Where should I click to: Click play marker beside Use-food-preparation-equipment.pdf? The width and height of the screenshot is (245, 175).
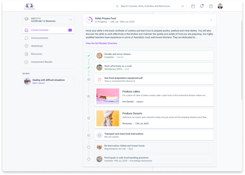[89, 80]
